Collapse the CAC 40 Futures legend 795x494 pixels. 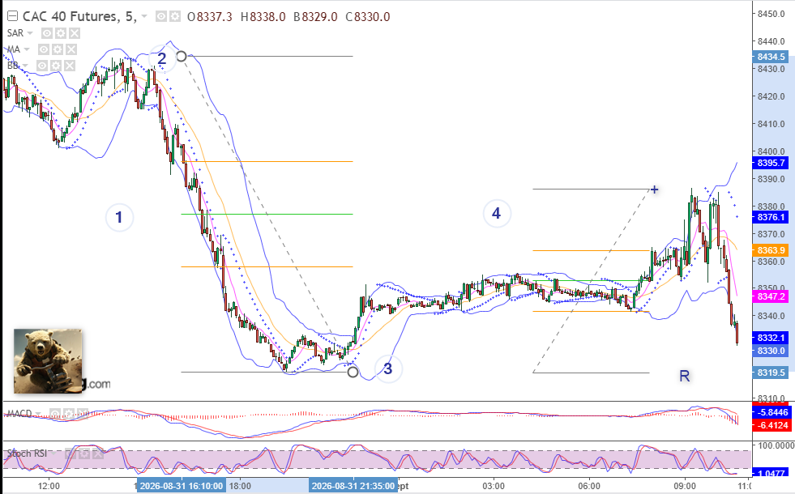click(12, 17)
